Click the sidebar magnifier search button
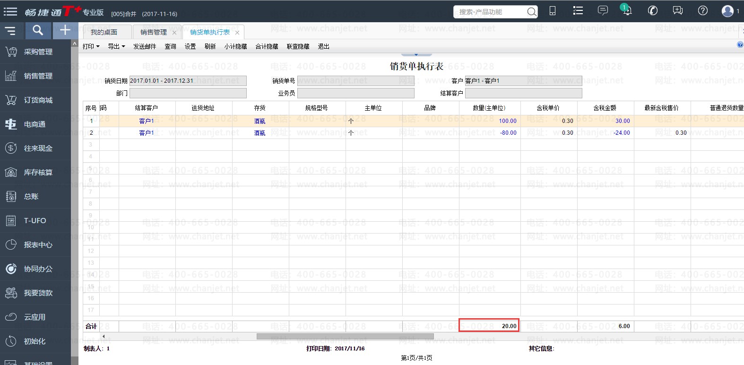The image size is (744, 365). 38,31
